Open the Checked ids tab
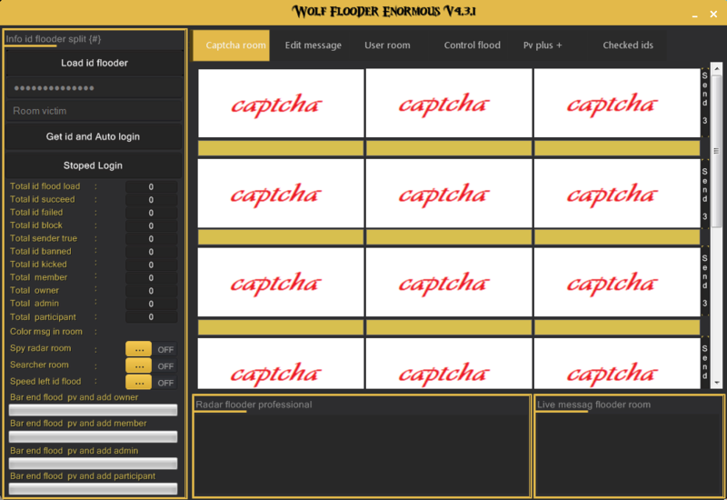This screenshot has width=727, height=500. (628, 45)
